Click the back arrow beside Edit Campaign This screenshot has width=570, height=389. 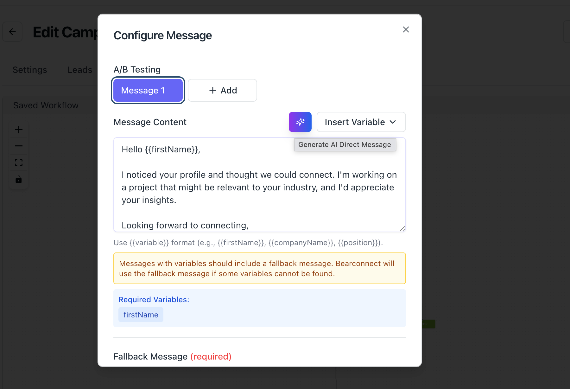(x=12, y=32)
